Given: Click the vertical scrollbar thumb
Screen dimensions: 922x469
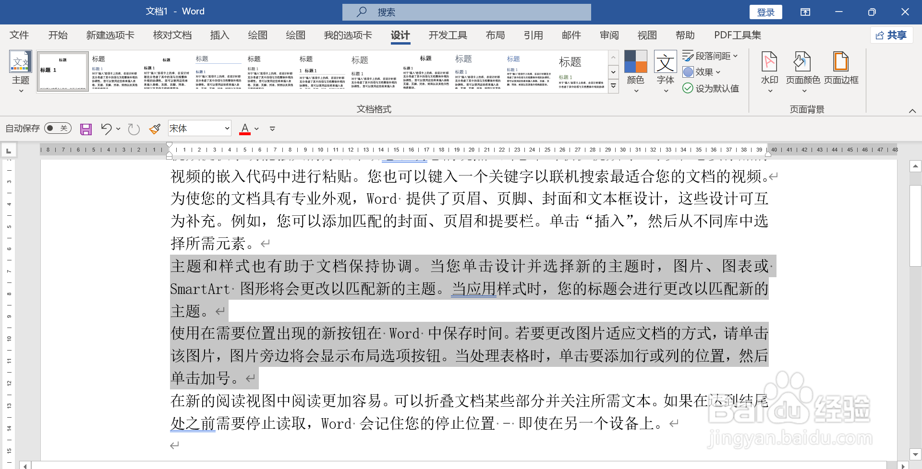Looking at the screenshot, I should pos(915,225).
